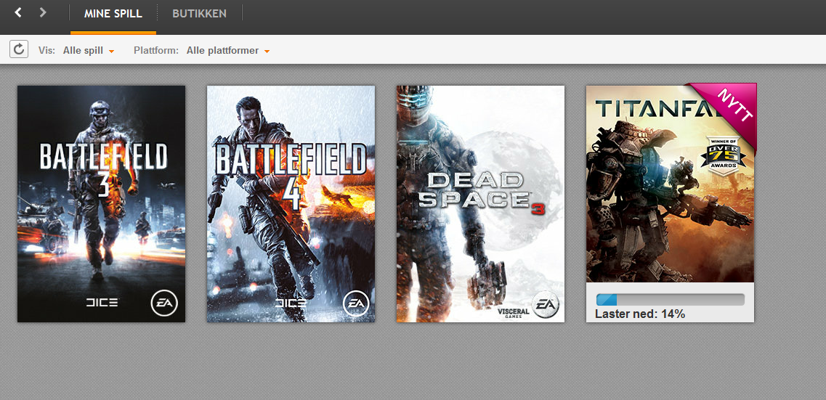The width and height of the screenshot is (826, 400).
Task: Open the Mine Spill tab
Action: (x=113, y=15)
